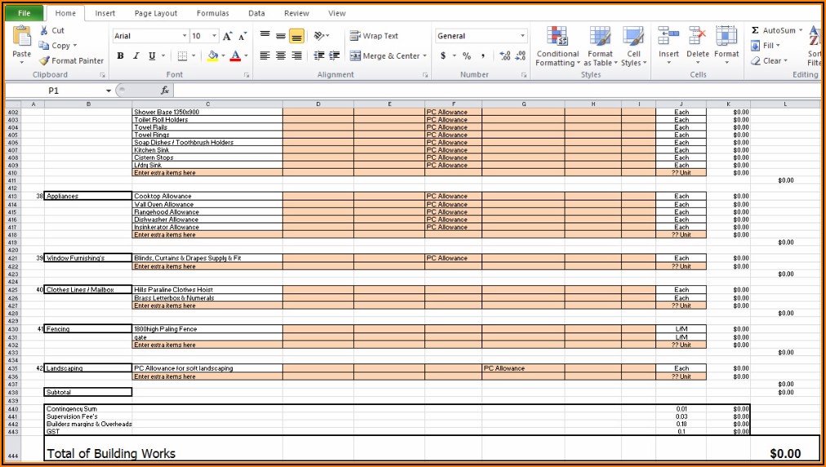Viewport: 826px width, 467px height.
Task: Select the Total of Building Works cell
Action: click(111, 453)
